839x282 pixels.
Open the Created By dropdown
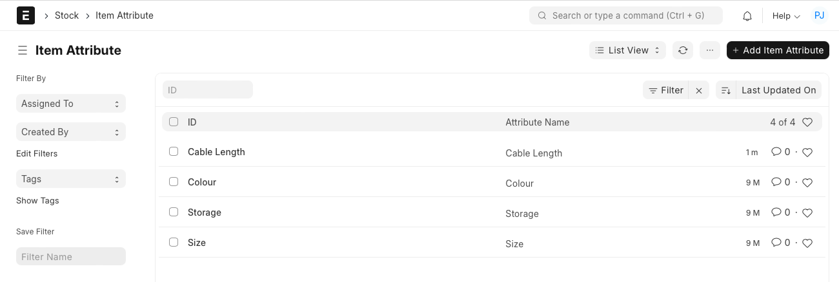70,132
